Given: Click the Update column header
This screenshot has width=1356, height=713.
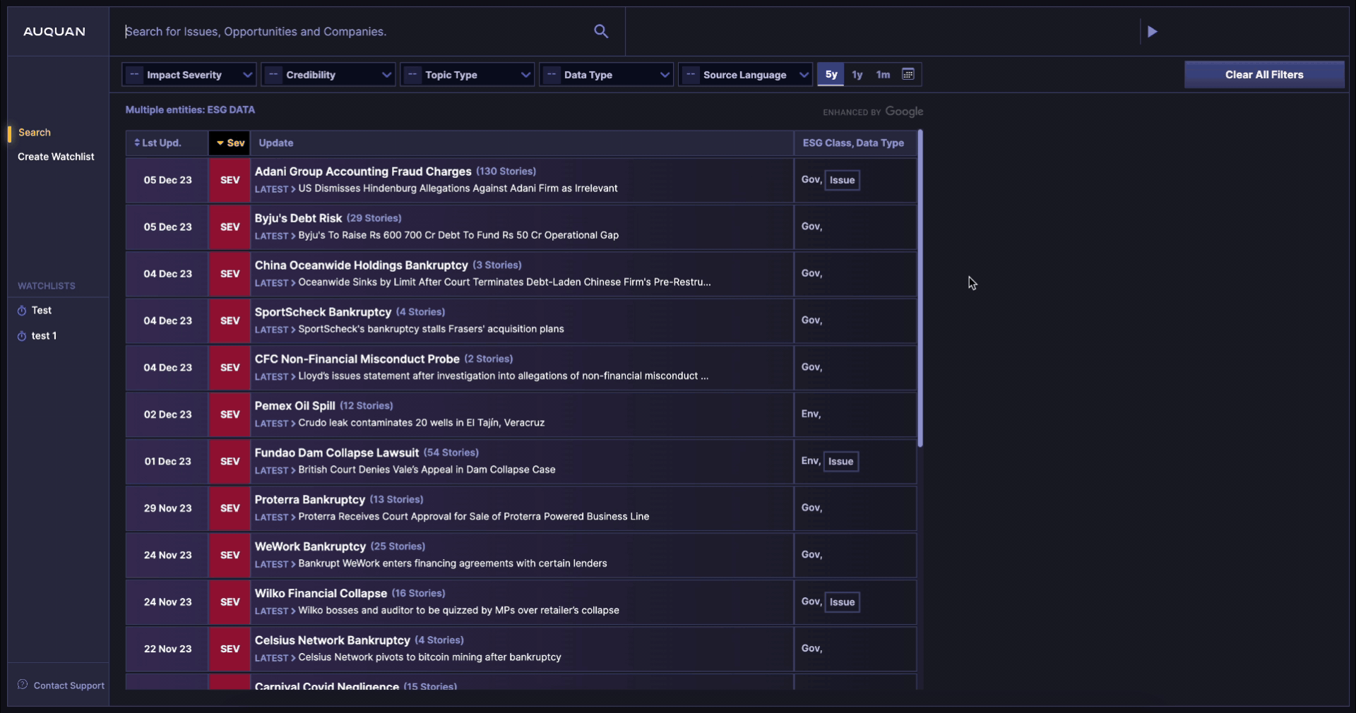Looking at the screenshot, I should tap(275, 143).
